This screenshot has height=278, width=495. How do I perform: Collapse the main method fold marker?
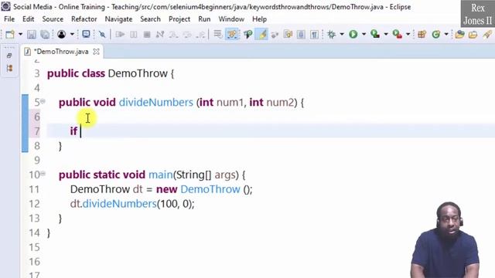(x=43, y=173)
